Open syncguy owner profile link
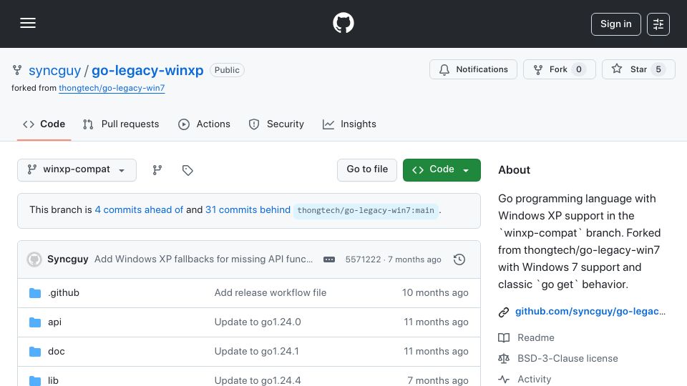The width and height of the screenshot is (687, 386). coord(55,70)
